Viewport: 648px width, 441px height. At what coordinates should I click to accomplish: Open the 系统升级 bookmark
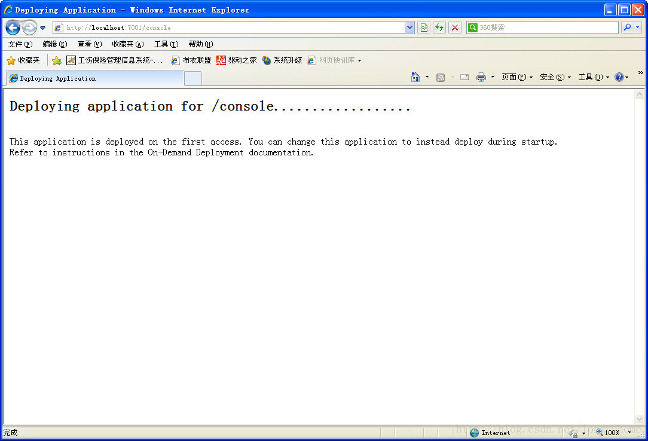click(x=282, y=61)
